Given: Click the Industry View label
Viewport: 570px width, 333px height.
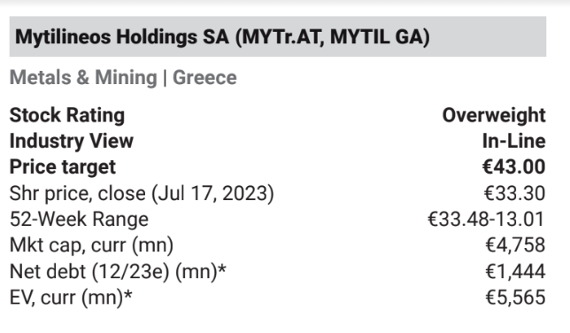Looking at the screenshot, I should click(x=72, y=141).
